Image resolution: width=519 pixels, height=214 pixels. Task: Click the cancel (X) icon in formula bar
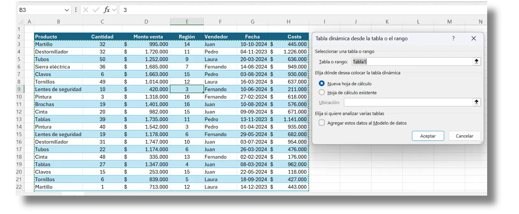pyautogui.click(x=86, y=10)
